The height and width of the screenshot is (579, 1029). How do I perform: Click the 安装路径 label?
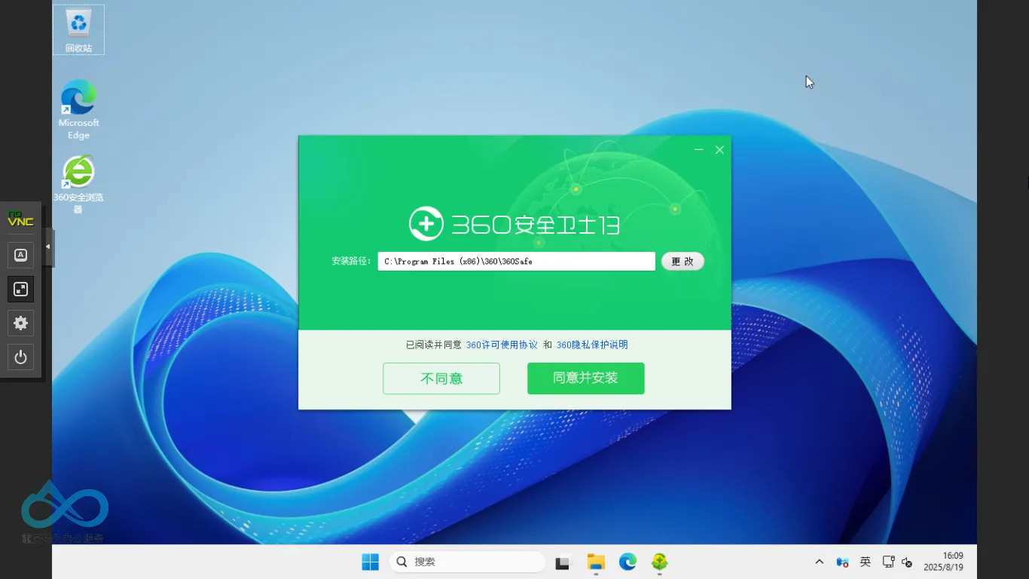352,262
